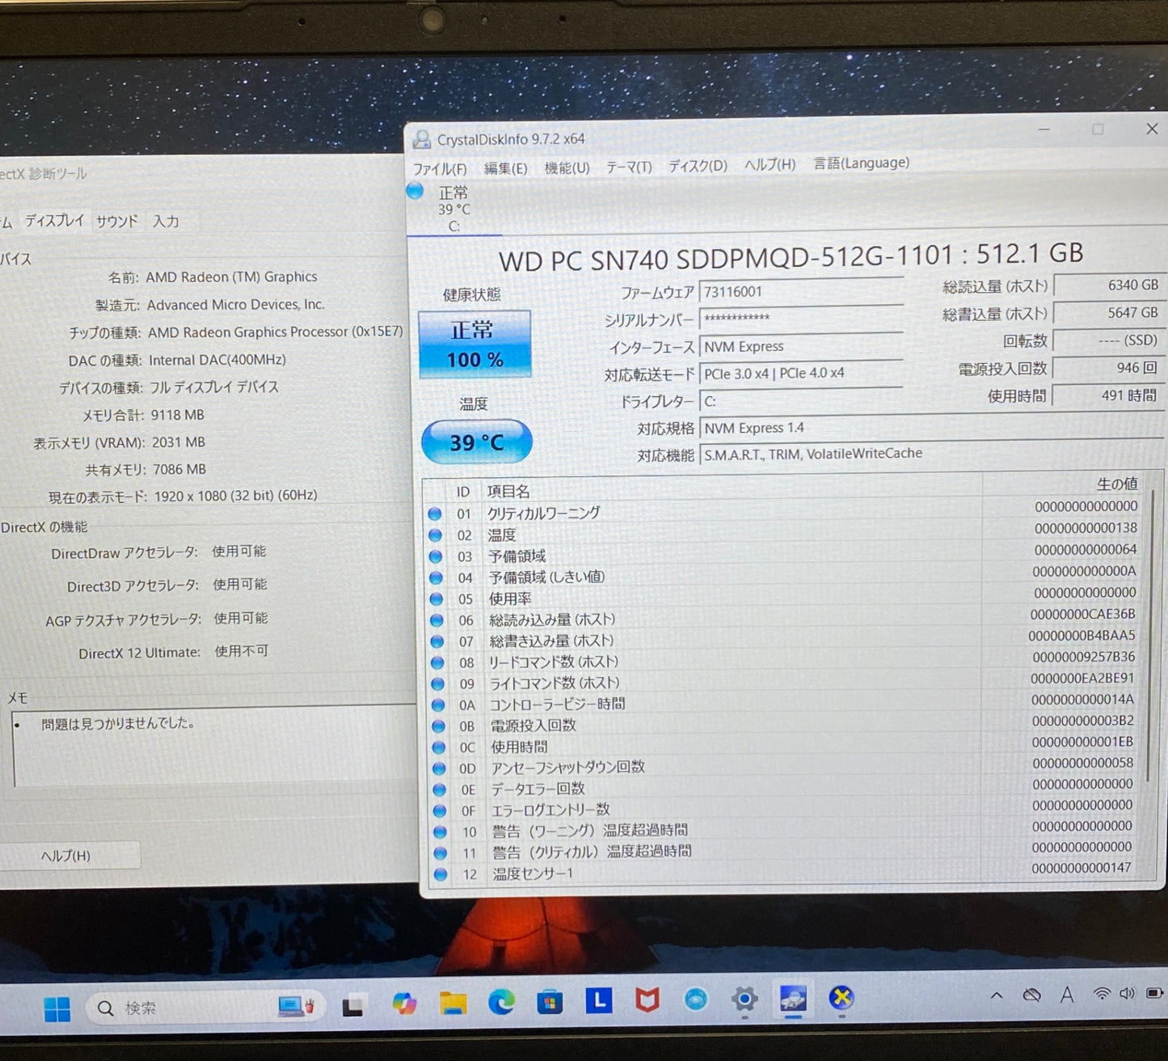The width and height of the screenshot is (1168, 1061).
Task: Click the status dot beside クリティカルワーニング
Action: coord(436,514)
